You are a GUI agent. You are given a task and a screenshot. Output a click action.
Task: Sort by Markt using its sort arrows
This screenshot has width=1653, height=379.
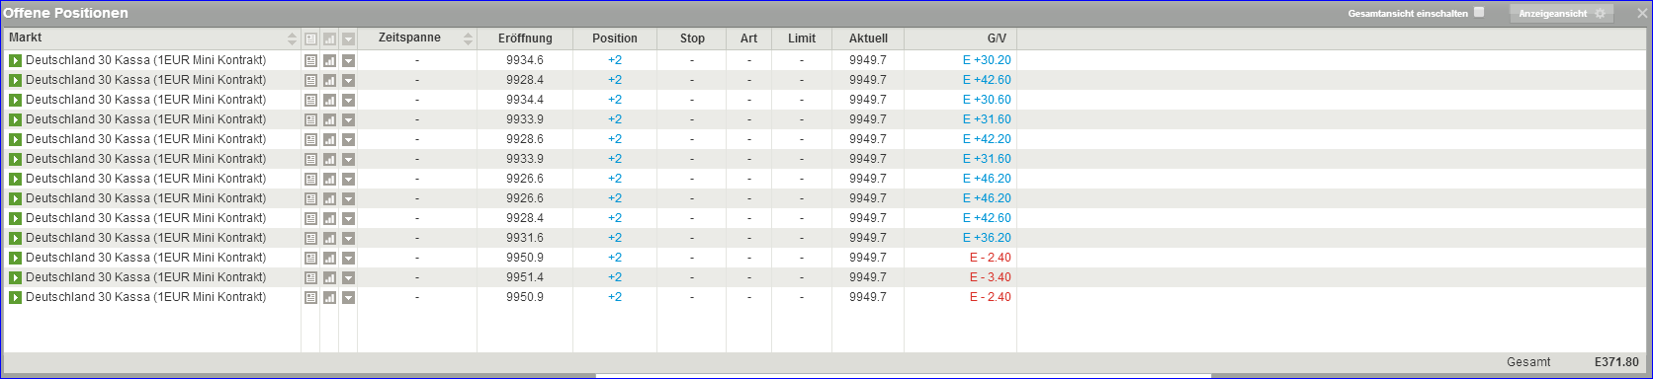point(292,38)
